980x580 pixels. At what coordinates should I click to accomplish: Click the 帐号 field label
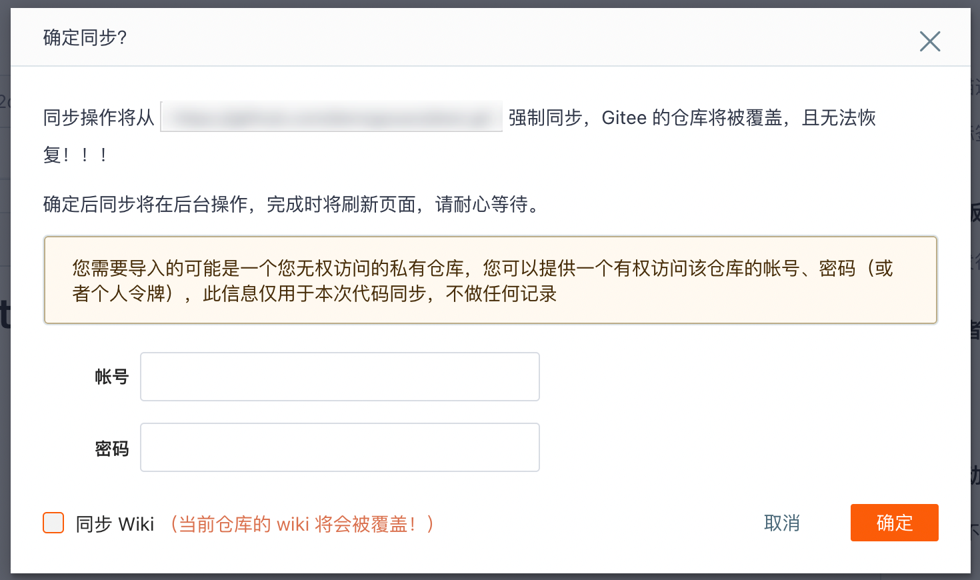112,377
